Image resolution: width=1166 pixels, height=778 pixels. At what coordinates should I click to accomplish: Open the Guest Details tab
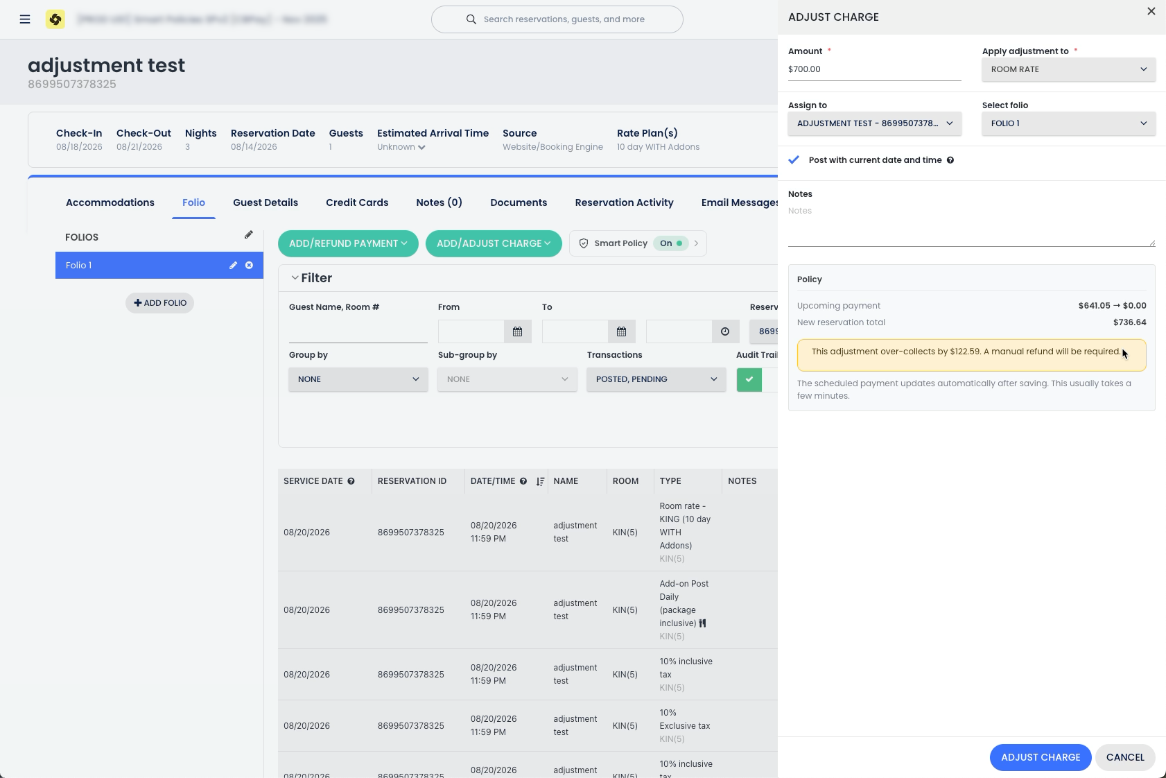pyautogui.click(x=266, y=202)
